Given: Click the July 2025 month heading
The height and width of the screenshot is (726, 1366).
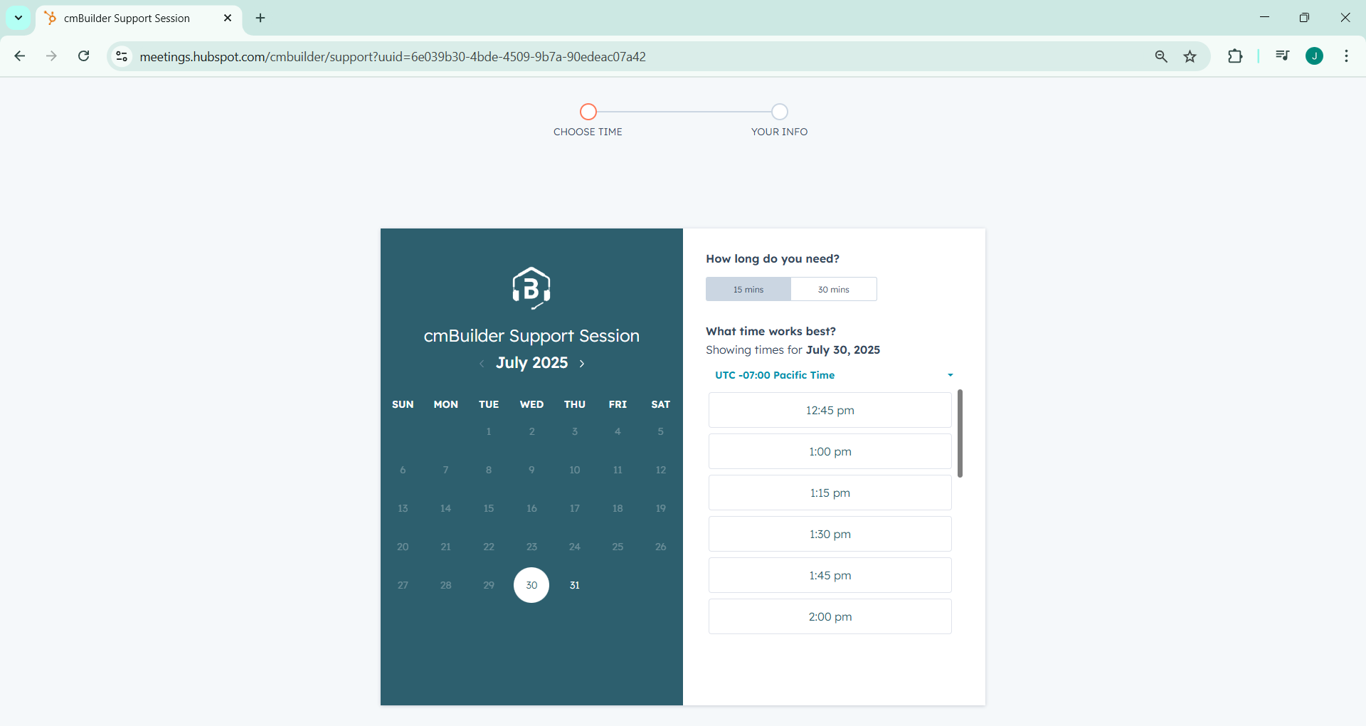Looking at the screenshot, I should (x=531, y=363).
